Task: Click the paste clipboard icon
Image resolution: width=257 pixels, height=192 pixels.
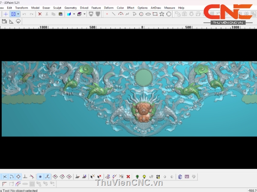Action: [60, 14]
